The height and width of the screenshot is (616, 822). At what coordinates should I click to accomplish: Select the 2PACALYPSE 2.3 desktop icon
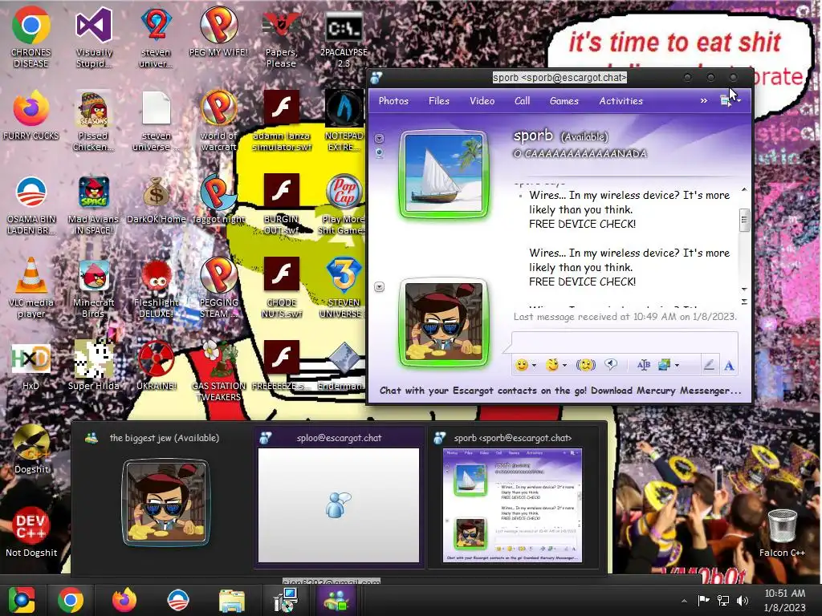(344, 38)
